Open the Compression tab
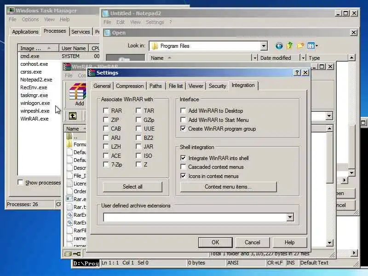The width and height of the screenshot is (368, 276). 130,86
